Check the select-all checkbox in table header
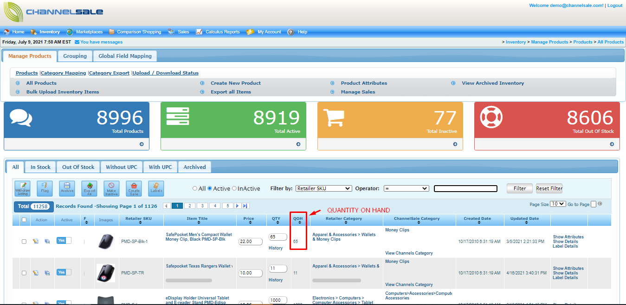Image resolution: width=626 pixels, height=305 pixels. coord(24,220)
